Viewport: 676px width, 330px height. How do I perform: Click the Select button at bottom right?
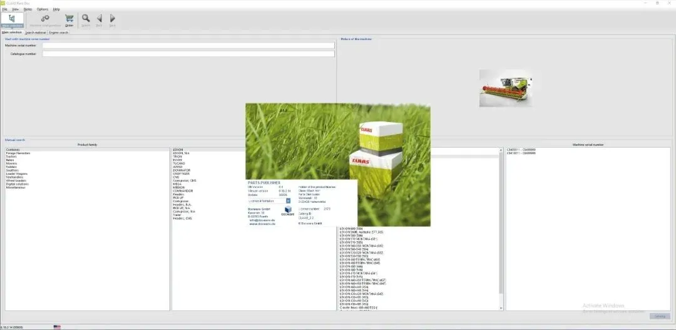point(660,316)
